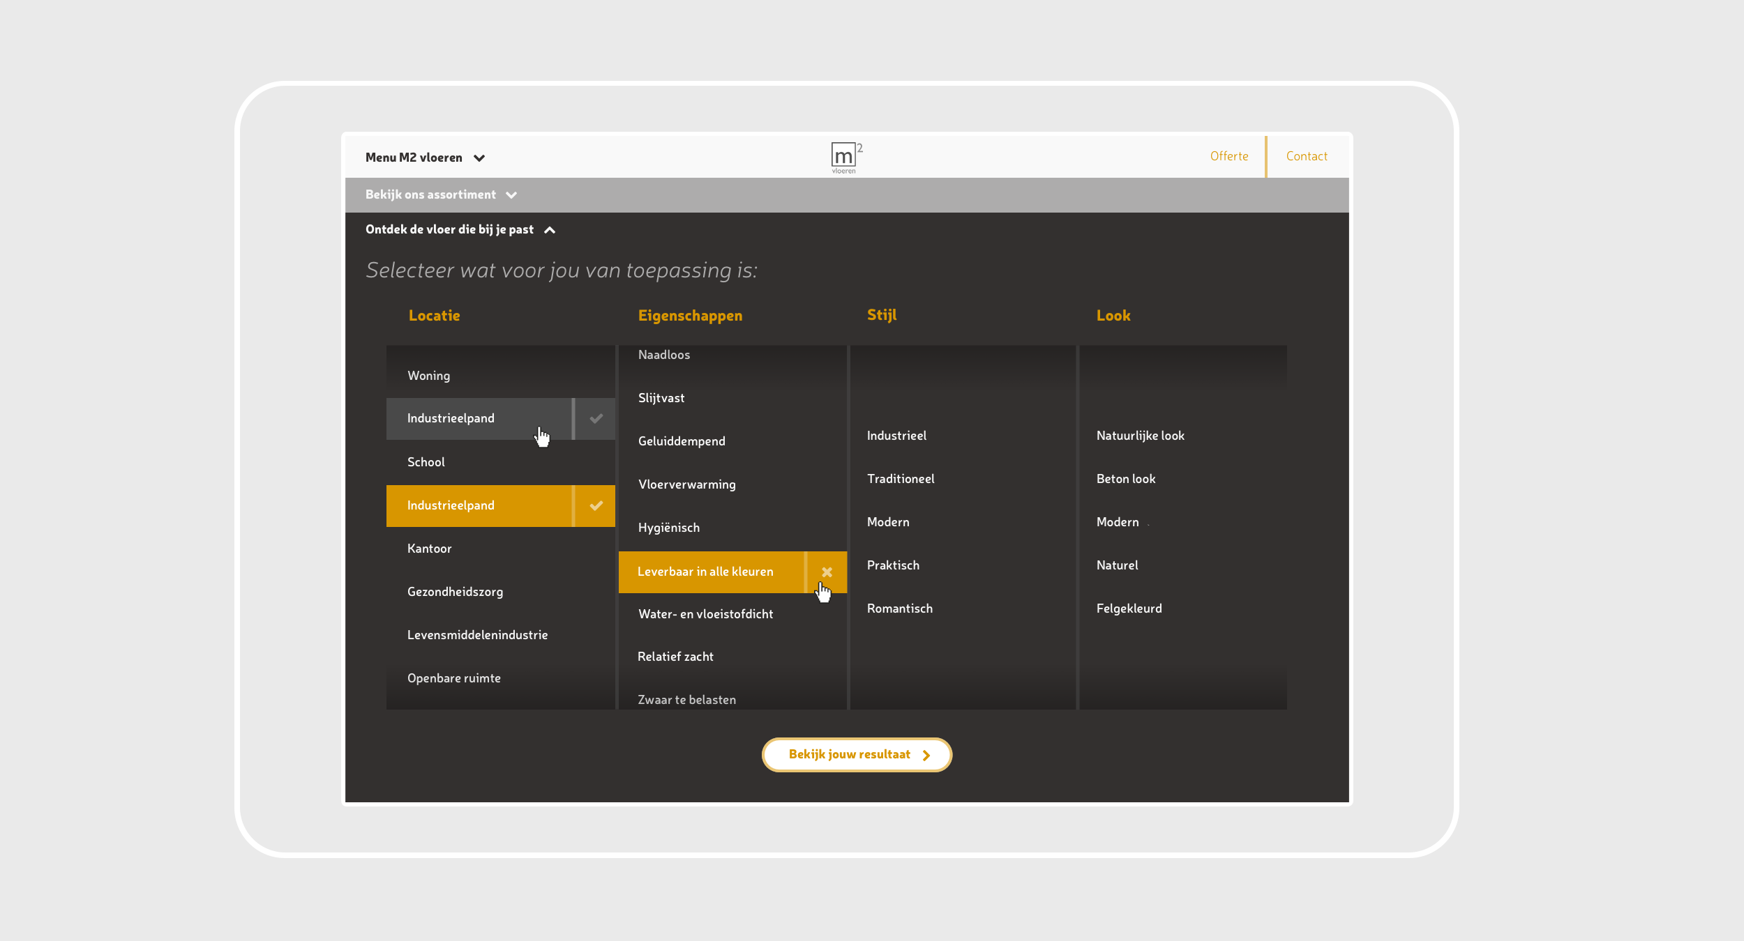Open the Offerte link
The height and width of the screenshot is (941, 1744).
pyautogui.click(x=1228, y=156)
